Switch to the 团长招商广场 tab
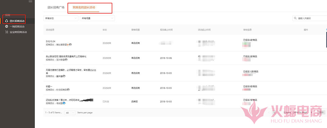 click(56, 7)
